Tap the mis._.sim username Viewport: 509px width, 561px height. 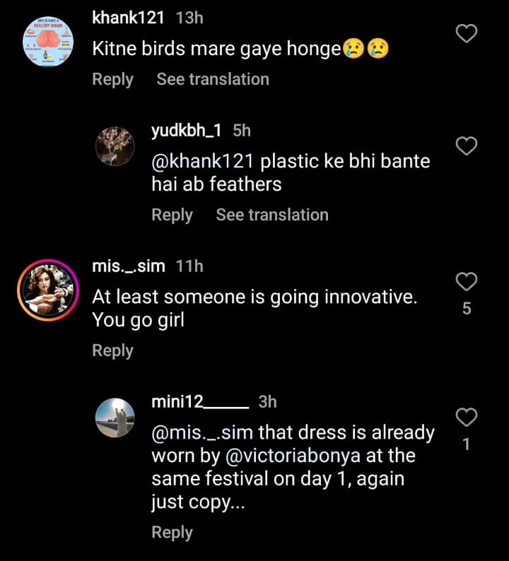[x=128, y=266]
